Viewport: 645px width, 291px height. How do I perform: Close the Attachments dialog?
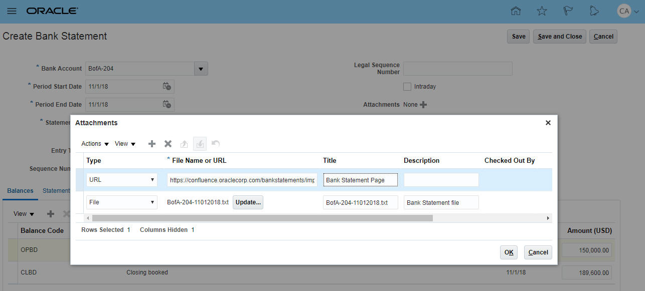coord(548,123)
